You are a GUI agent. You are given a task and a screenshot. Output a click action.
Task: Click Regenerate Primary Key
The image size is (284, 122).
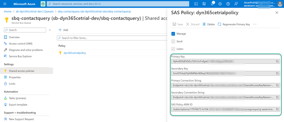pyautogui.click(x=234, y=24)
